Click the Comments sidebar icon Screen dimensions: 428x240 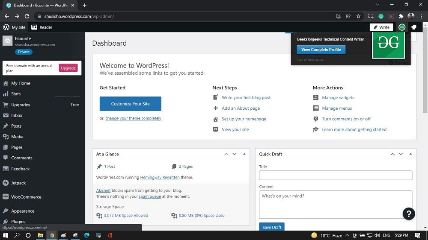pos(6,158)
